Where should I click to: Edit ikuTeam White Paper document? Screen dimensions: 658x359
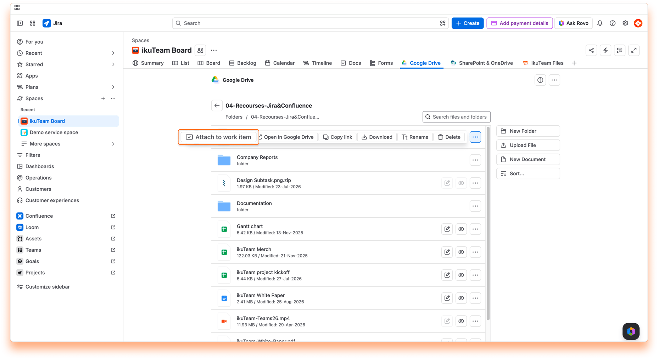click(447, 298)
